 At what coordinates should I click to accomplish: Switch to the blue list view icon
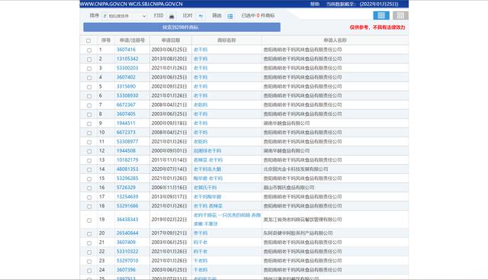click(381, 15)
